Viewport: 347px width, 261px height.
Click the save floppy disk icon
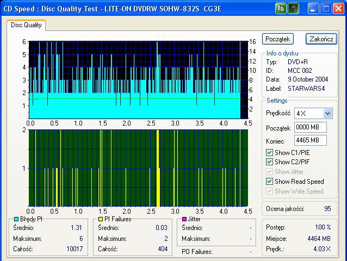click(x=293, y=9)
